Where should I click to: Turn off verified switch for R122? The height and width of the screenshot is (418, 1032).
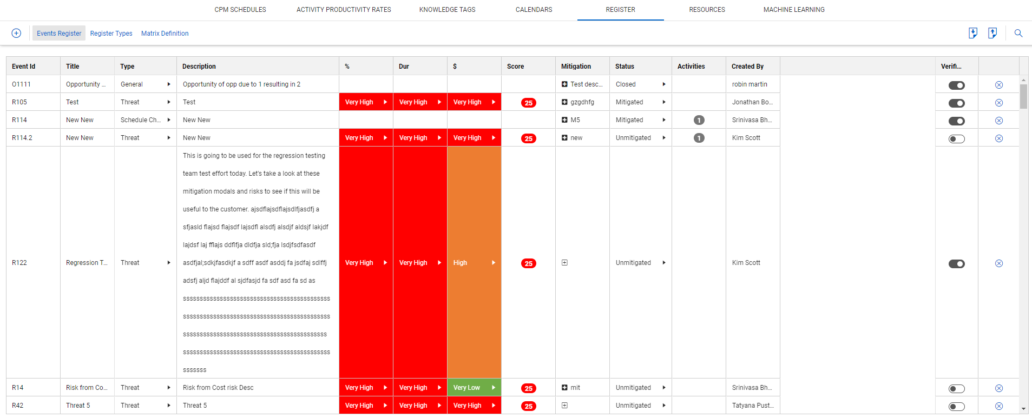(x=956, y=264)
